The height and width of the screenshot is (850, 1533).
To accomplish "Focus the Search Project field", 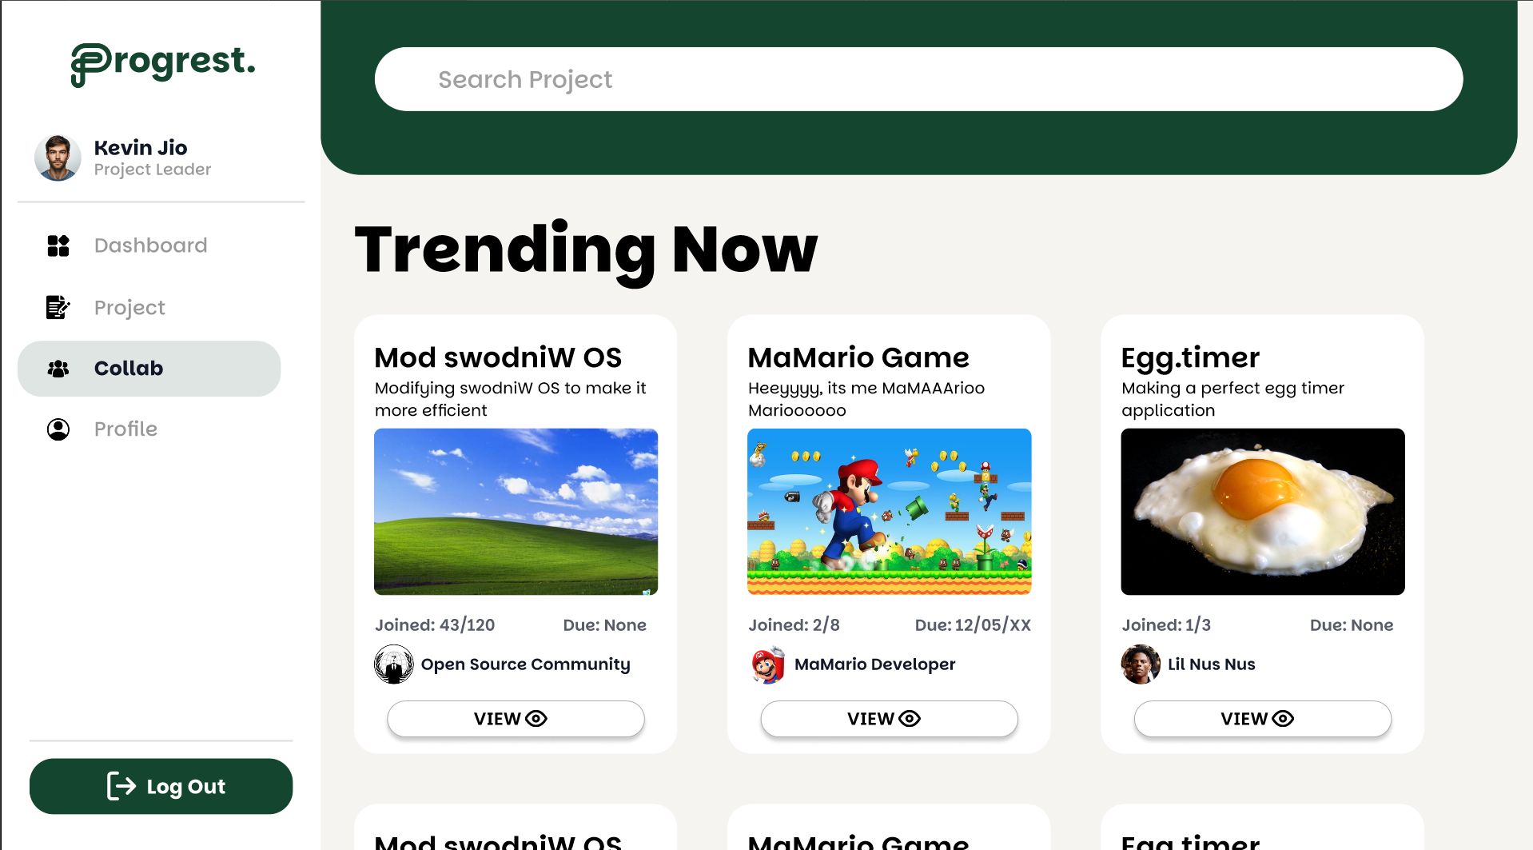I will [918, 79].
